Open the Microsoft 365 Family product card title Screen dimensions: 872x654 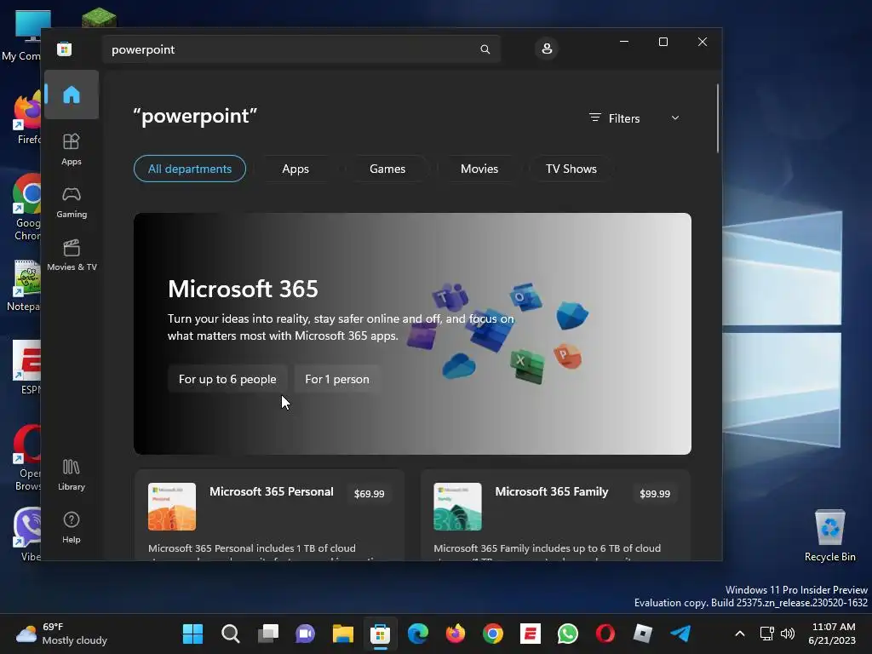tap(552, 491)
